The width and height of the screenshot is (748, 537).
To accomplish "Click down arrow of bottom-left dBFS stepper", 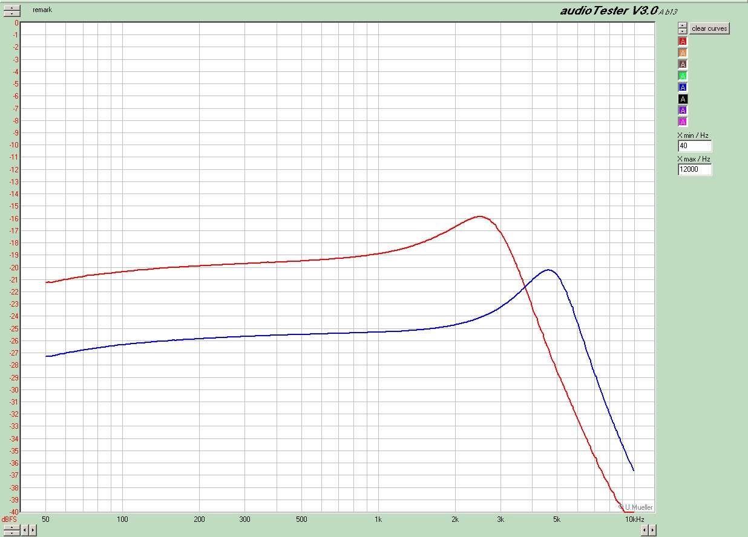I will tap(11, 533).
